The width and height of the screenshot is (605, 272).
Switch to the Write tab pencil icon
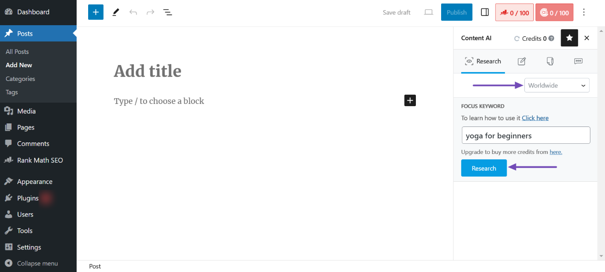pyautogui.click(x=522, y=61)
